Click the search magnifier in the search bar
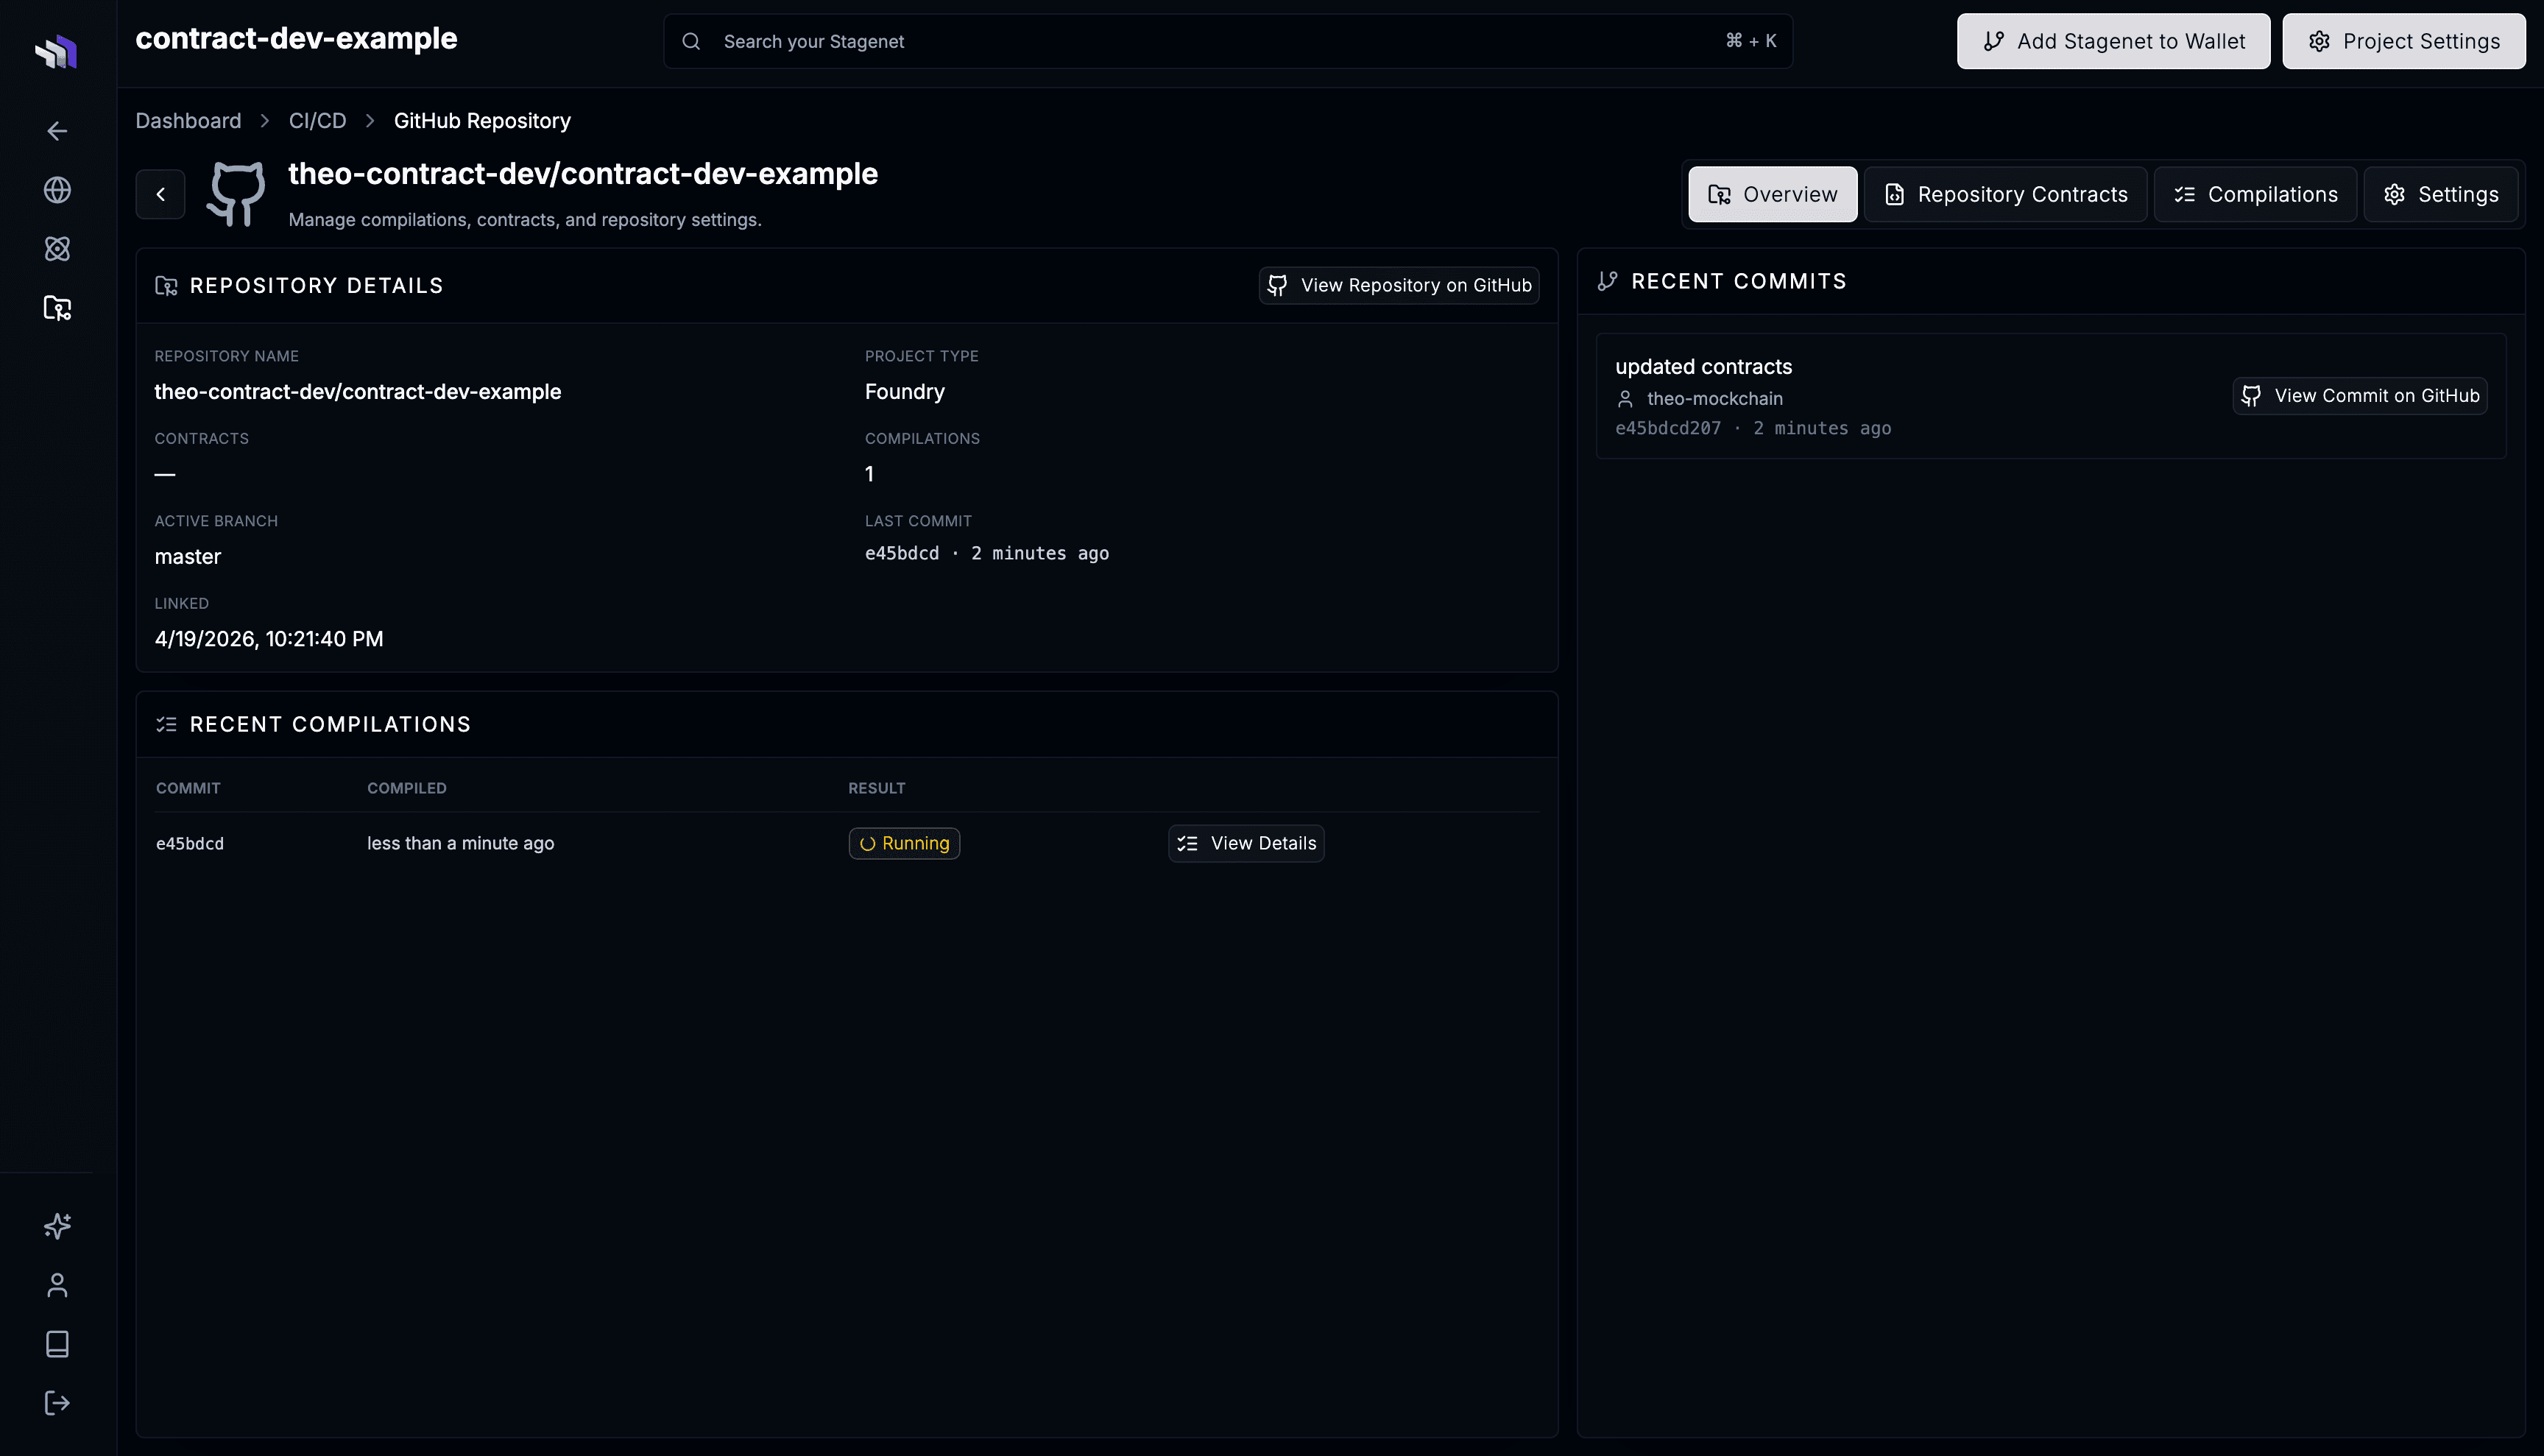The height and width of the screenshot is (1456, 2544). [691, 41]
